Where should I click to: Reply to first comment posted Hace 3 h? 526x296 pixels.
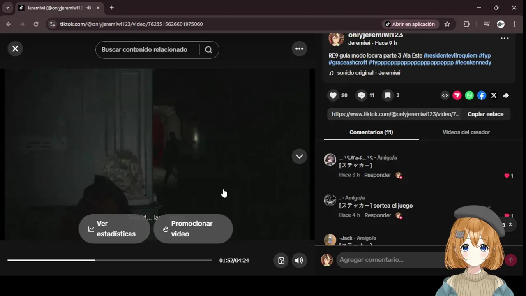[x=377, y=175]
